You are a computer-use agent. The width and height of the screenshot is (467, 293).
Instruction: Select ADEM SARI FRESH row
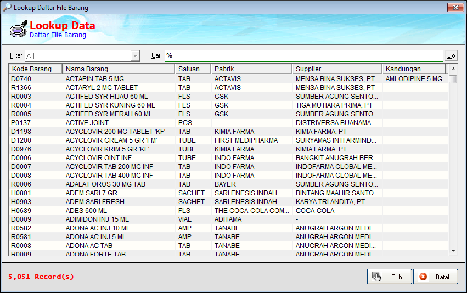[228, 202]
